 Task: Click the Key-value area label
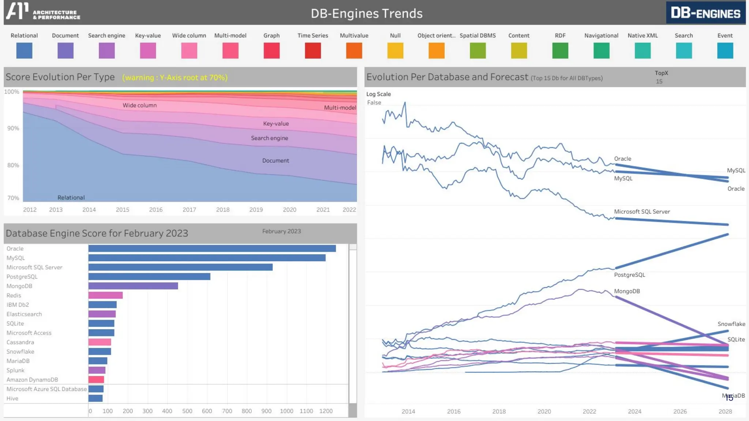tap(276, 124)
